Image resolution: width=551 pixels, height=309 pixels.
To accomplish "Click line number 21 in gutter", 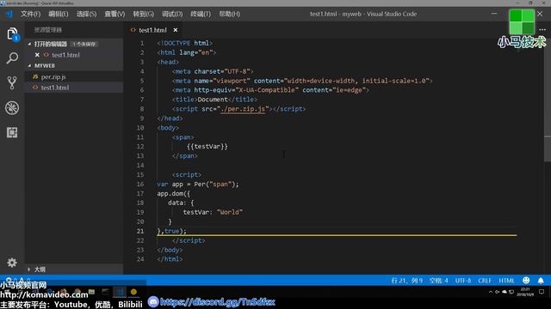I will point(140,231).
